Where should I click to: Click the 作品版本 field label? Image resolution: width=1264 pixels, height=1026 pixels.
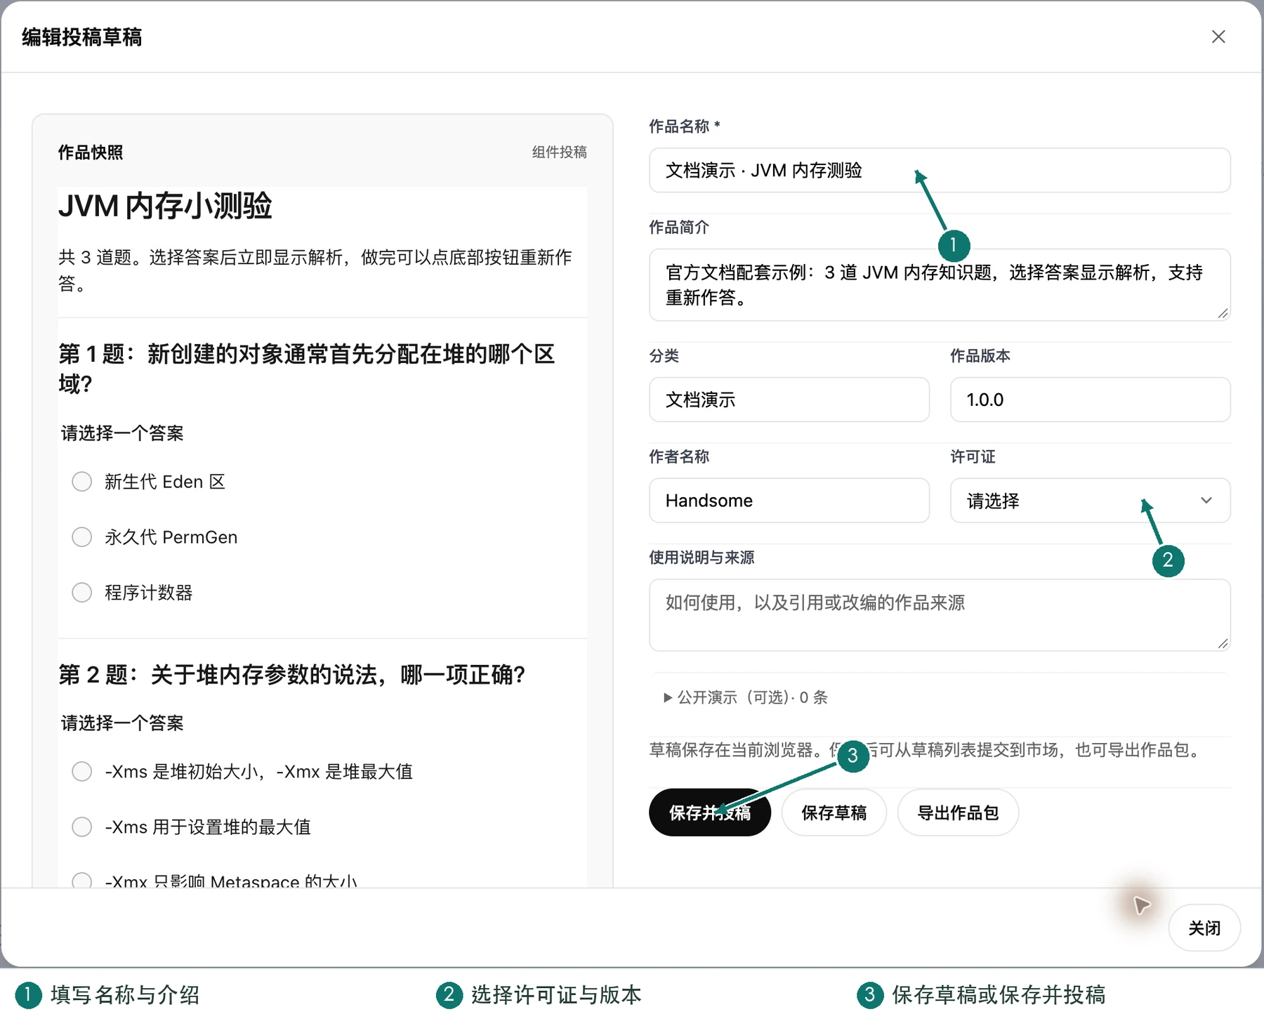980,356
